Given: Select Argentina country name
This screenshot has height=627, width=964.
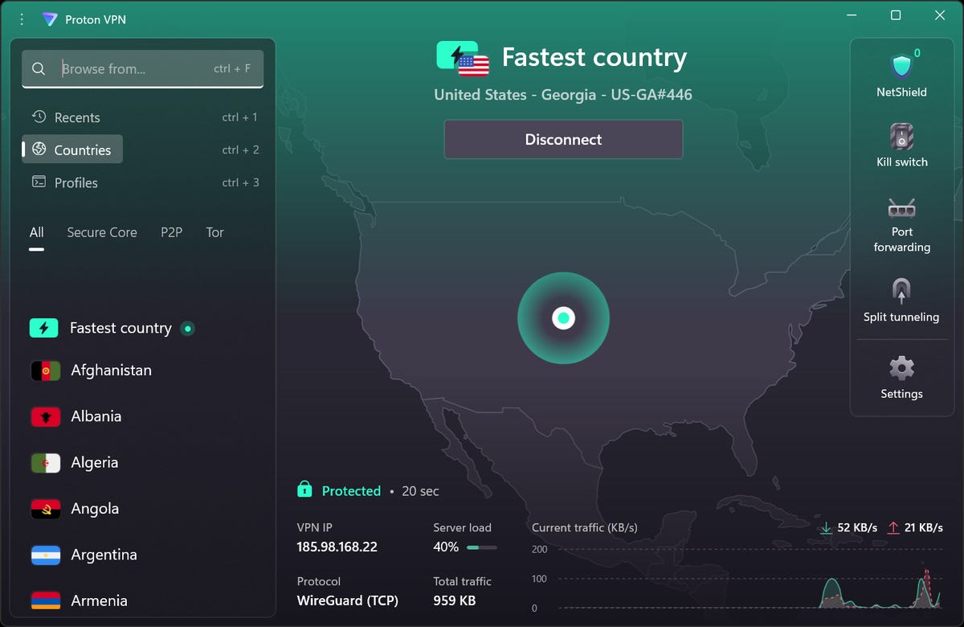Looking at the screenshot, I should (x=104, y=555).
